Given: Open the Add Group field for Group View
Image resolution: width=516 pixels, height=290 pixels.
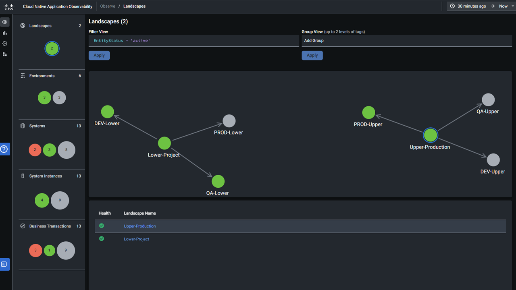Looking at the screenshot, I should 407,40.
